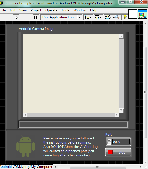Open the Align Objects tool

coord(88,17)
